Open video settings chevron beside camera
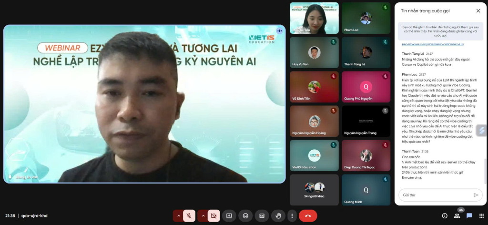The image size is (488, 225). pos(203,215)
